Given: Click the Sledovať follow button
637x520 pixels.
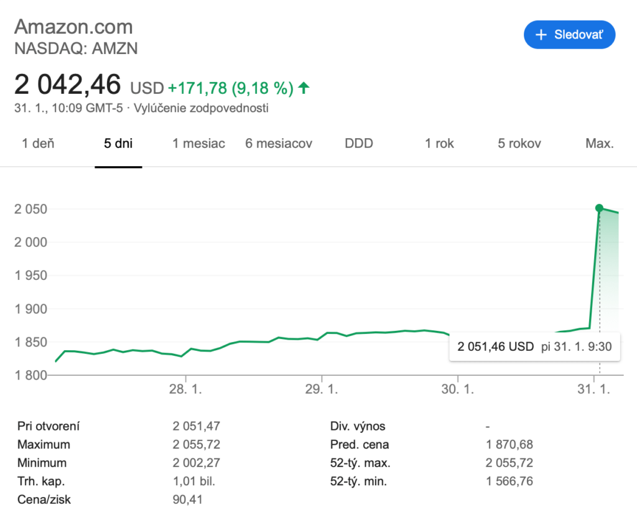Looking at the screenshot, I should click(x=569, y=35).
